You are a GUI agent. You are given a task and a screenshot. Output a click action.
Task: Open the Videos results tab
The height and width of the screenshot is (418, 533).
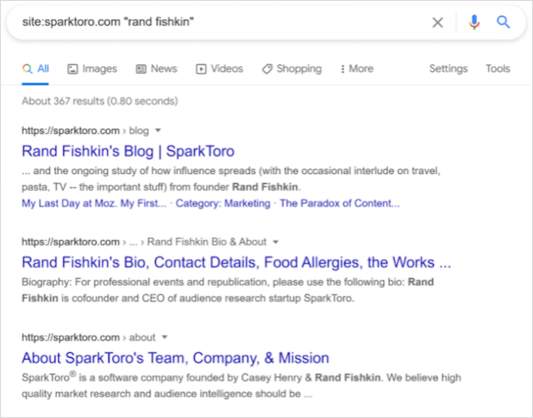pos(219,69)
